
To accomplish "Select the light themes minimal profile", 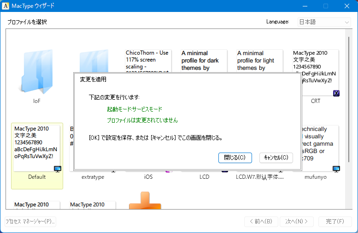I will pyautogui.click(x=259, y=61).
